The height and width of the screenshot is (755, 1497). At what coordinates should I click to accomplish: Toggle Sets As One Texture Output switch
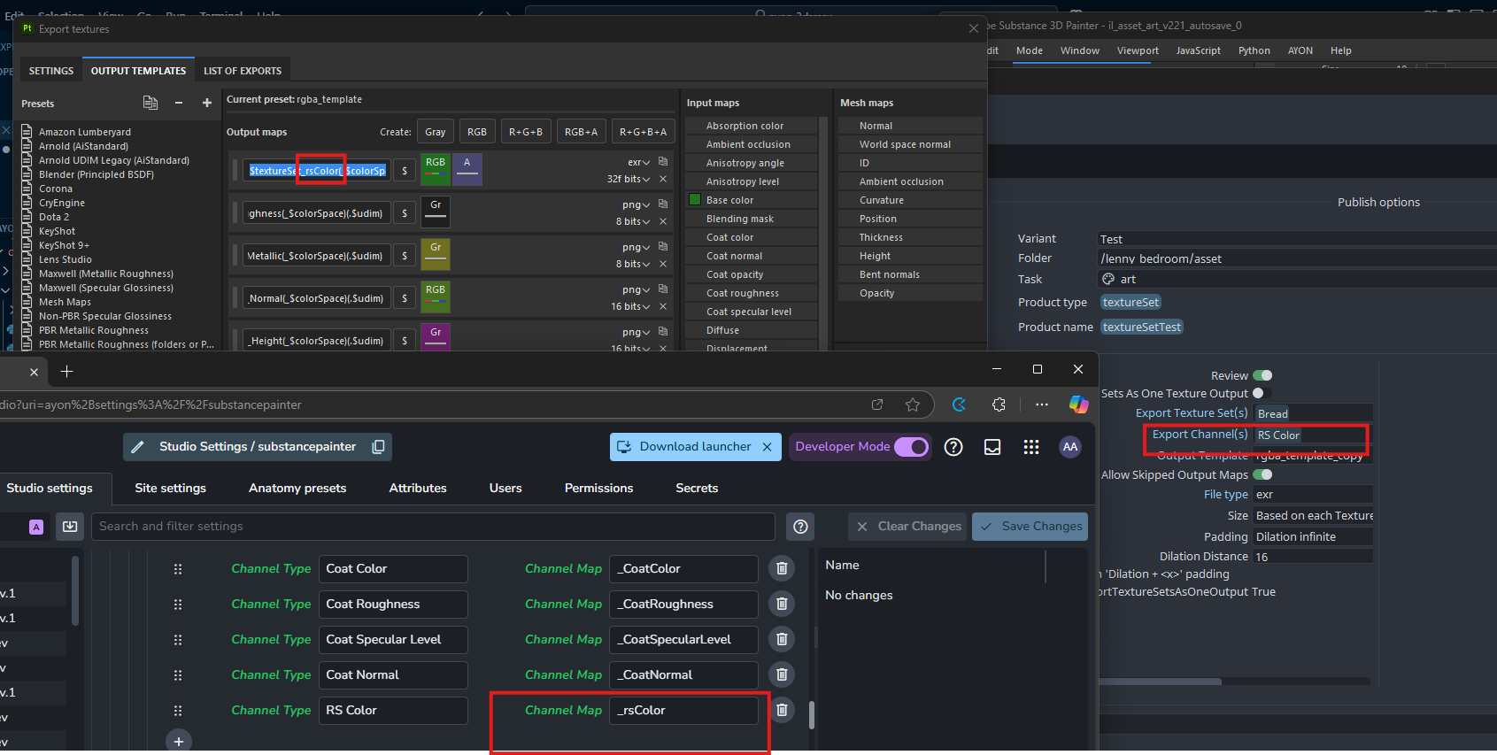click(x=1262, y=393)
